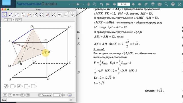Click the zoom magnifier icon
Viewport: 183px width, 103px height.
(x=94, y=4)
